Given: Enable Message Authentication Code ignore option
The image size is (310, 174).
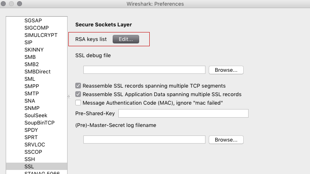Looking at the screenshot, I should tap(78, 103).
